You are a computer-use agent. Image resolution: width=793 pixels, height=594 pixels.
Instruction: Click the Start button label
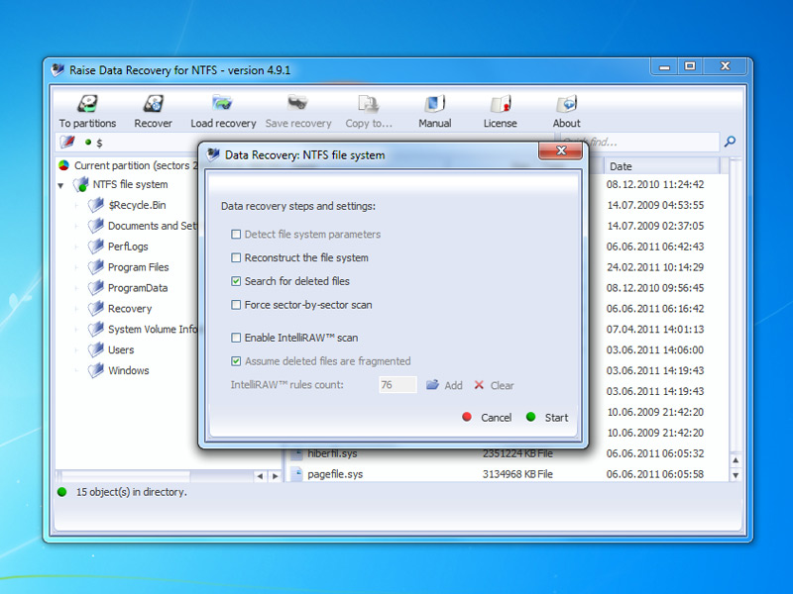coord(556,418)
